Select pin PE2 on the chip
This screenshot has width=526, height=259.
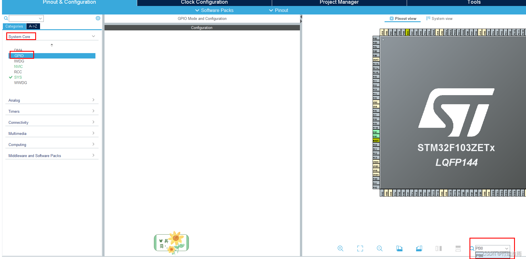click(376, 38)
